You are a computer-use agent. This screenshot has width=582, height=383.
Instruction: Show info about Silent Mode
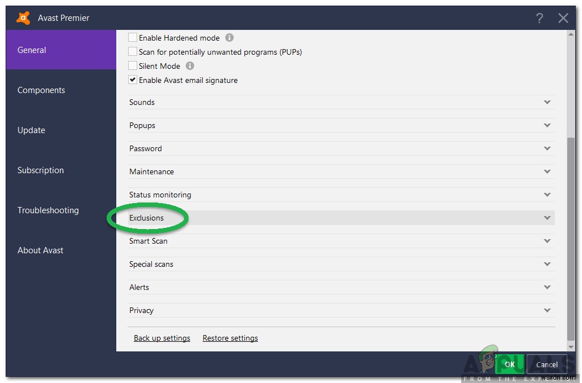[x=189, y=65]
